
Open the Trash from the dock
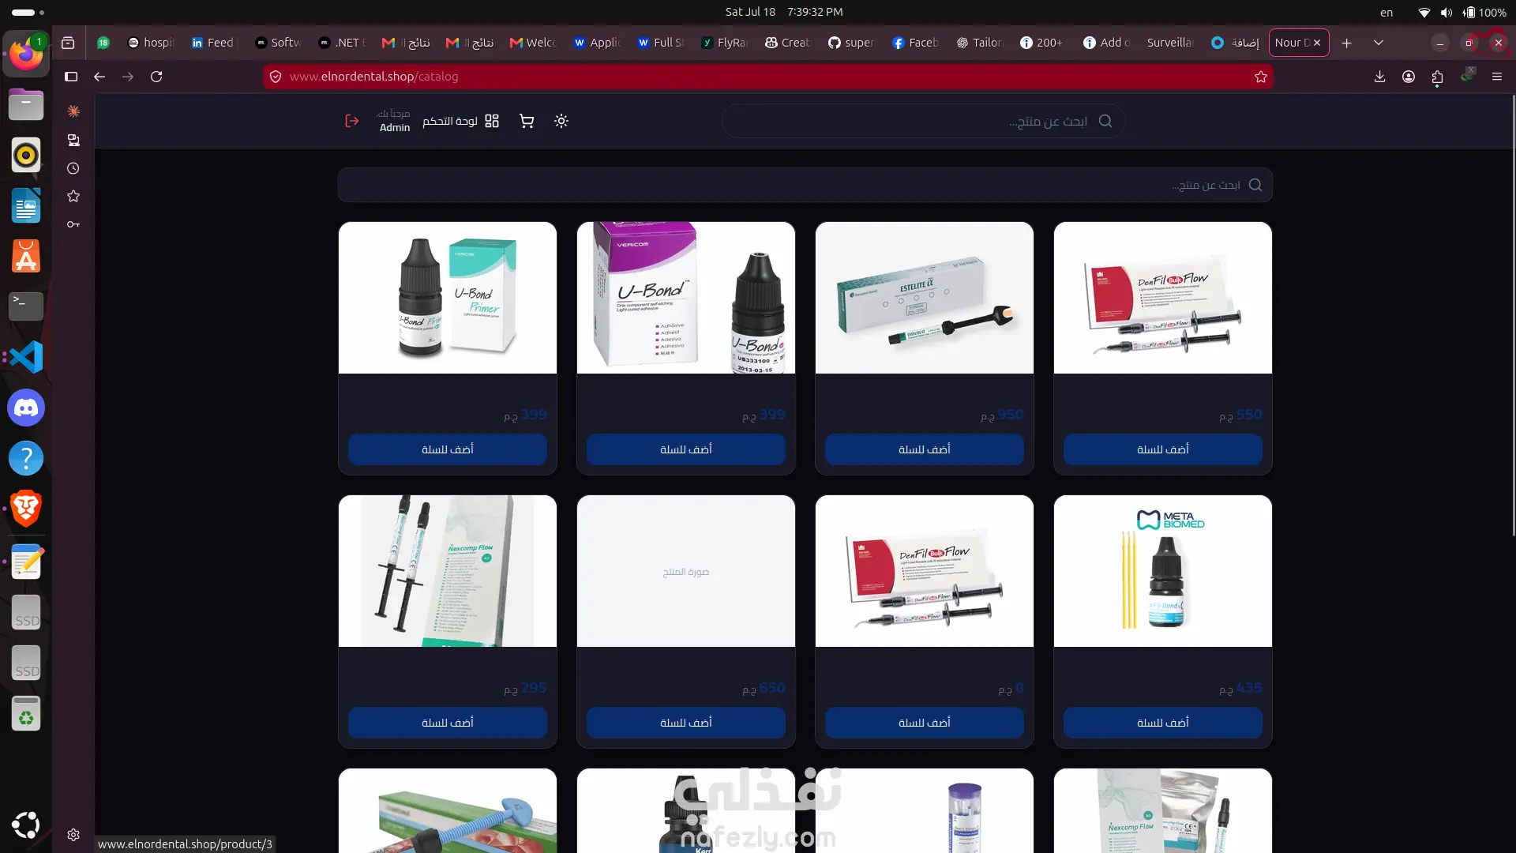pyautogui.click(x=26, y=714)
